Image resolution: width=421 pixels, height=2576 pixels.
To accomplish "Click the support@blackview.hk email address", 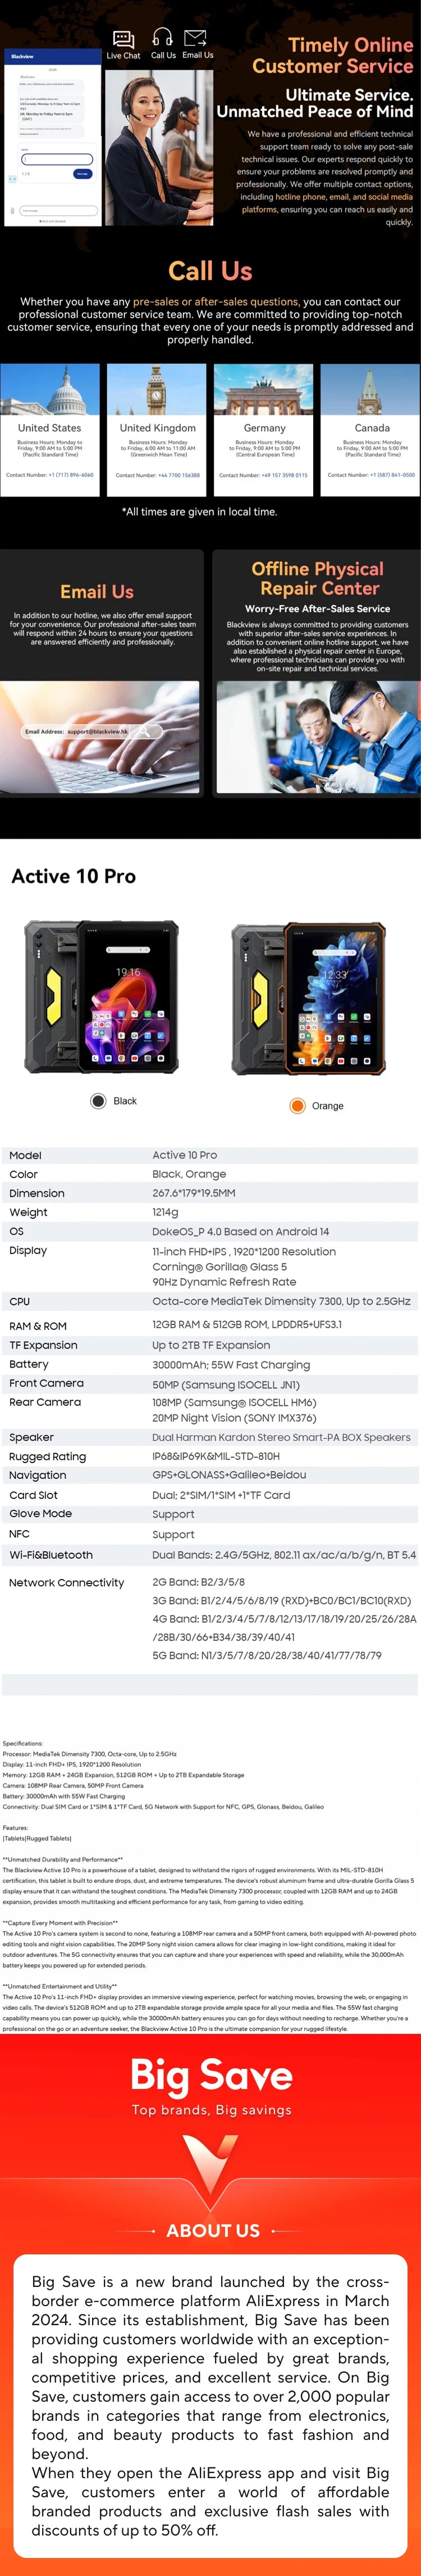I will [97, 731].
